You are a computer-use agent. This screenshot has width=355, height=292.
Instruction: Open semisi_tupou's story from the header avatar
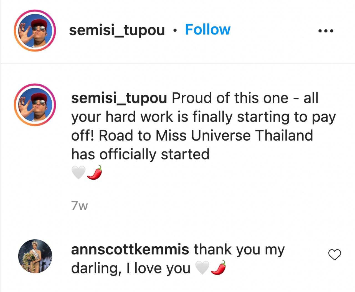(x=35, y=30)
